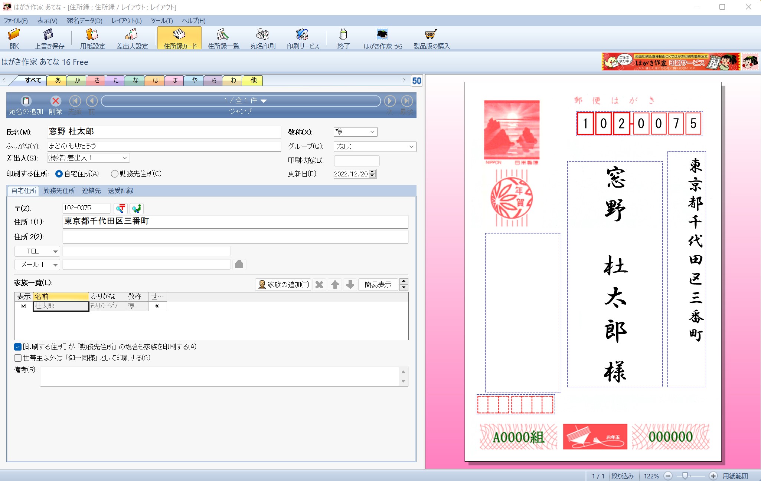Select 勤務先住所 radio button
The image size is (761, 481).
point(115,174)
